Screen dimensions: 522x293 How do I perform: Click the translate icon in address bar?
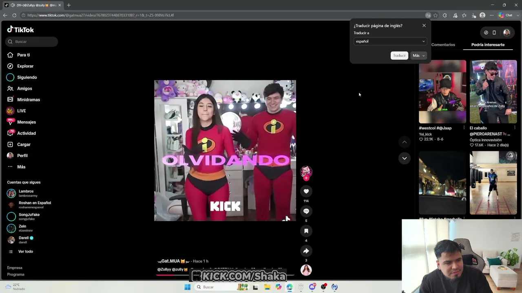click(x=428, y=15)
